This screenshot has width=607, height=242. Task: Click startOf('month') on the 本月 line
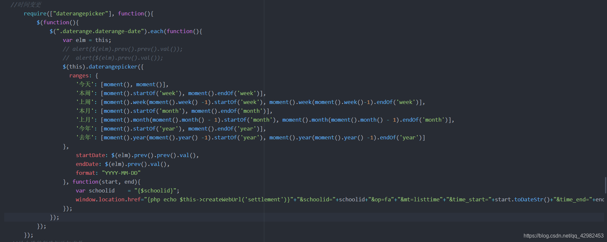click(159, 111)
